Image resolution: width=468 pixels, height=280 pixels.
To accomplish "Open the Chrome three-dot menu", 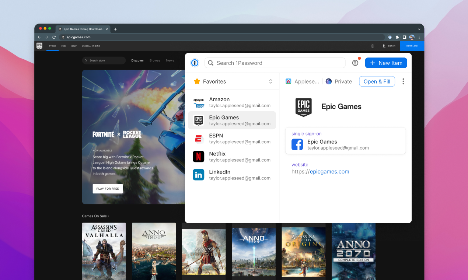I will click(419, 37).
